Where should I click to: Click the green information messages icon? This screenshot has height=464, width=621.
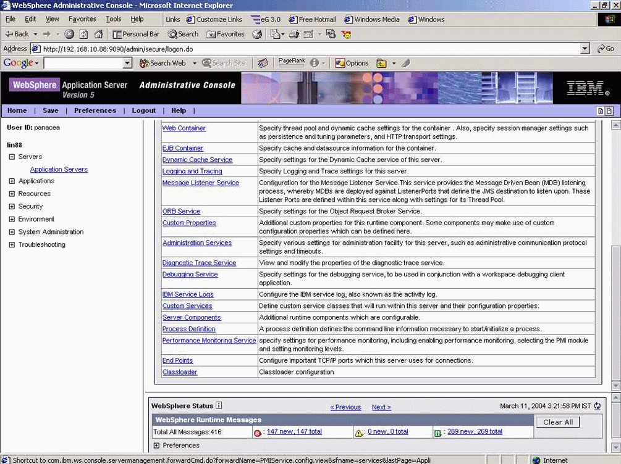coord(437,433)
